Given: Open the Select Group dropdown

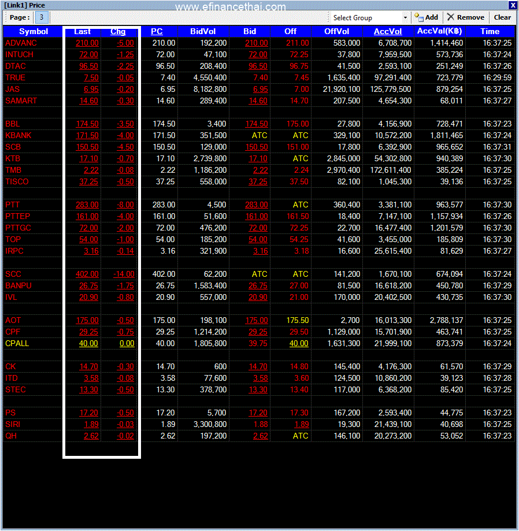Looking at the screenshot, I should (405, 17).
